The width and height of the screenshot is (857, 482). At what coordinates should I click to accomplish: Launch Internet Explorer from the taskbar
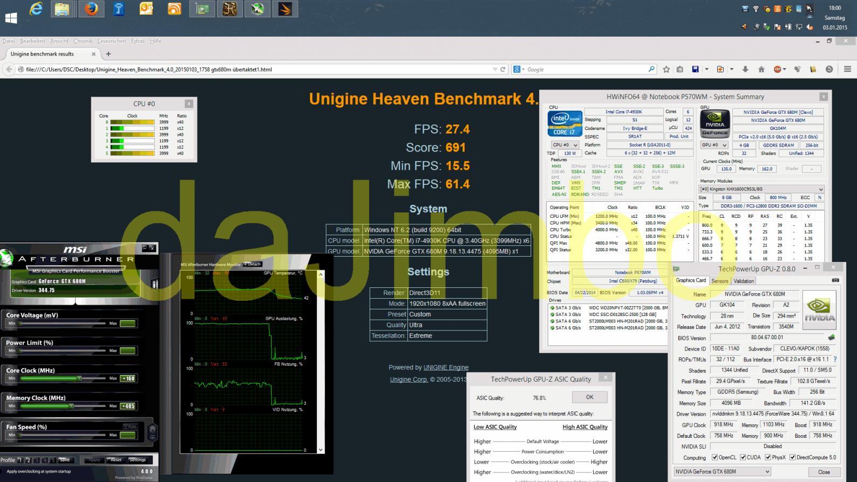click(x=36, y=9)
